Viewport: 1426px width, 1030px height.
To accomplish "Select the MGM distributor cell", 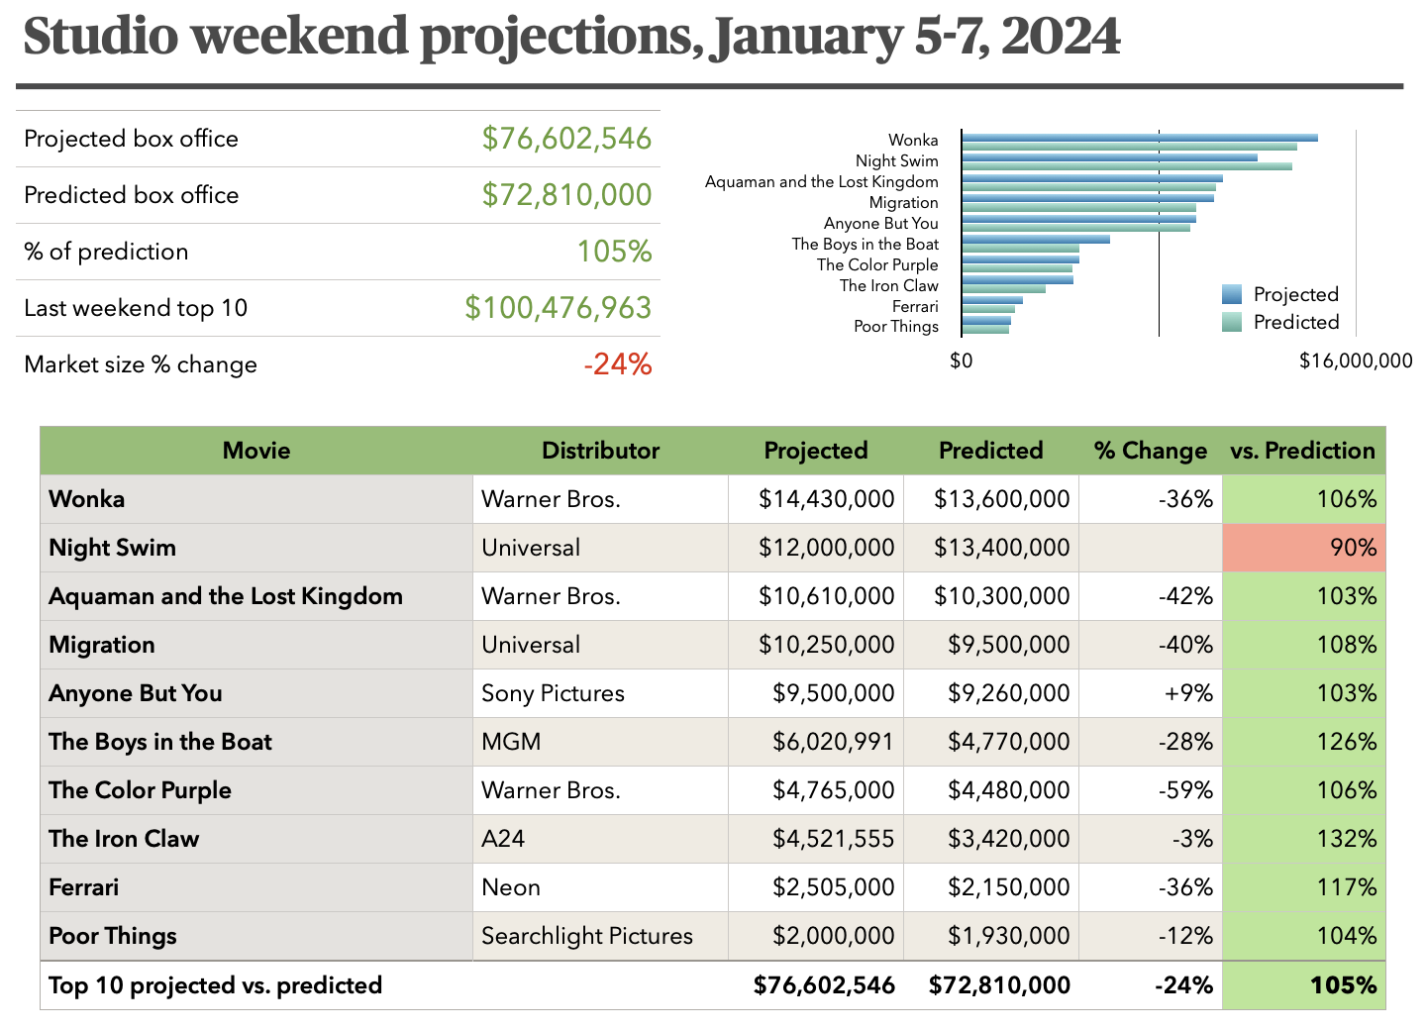I will (511, 742).
